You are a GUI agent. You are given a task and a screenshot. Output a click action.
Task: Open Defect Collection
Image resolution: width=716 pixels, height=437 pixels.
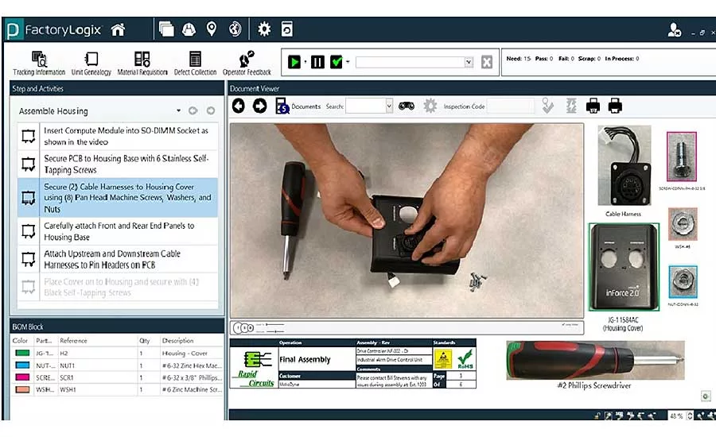[195, 64]
